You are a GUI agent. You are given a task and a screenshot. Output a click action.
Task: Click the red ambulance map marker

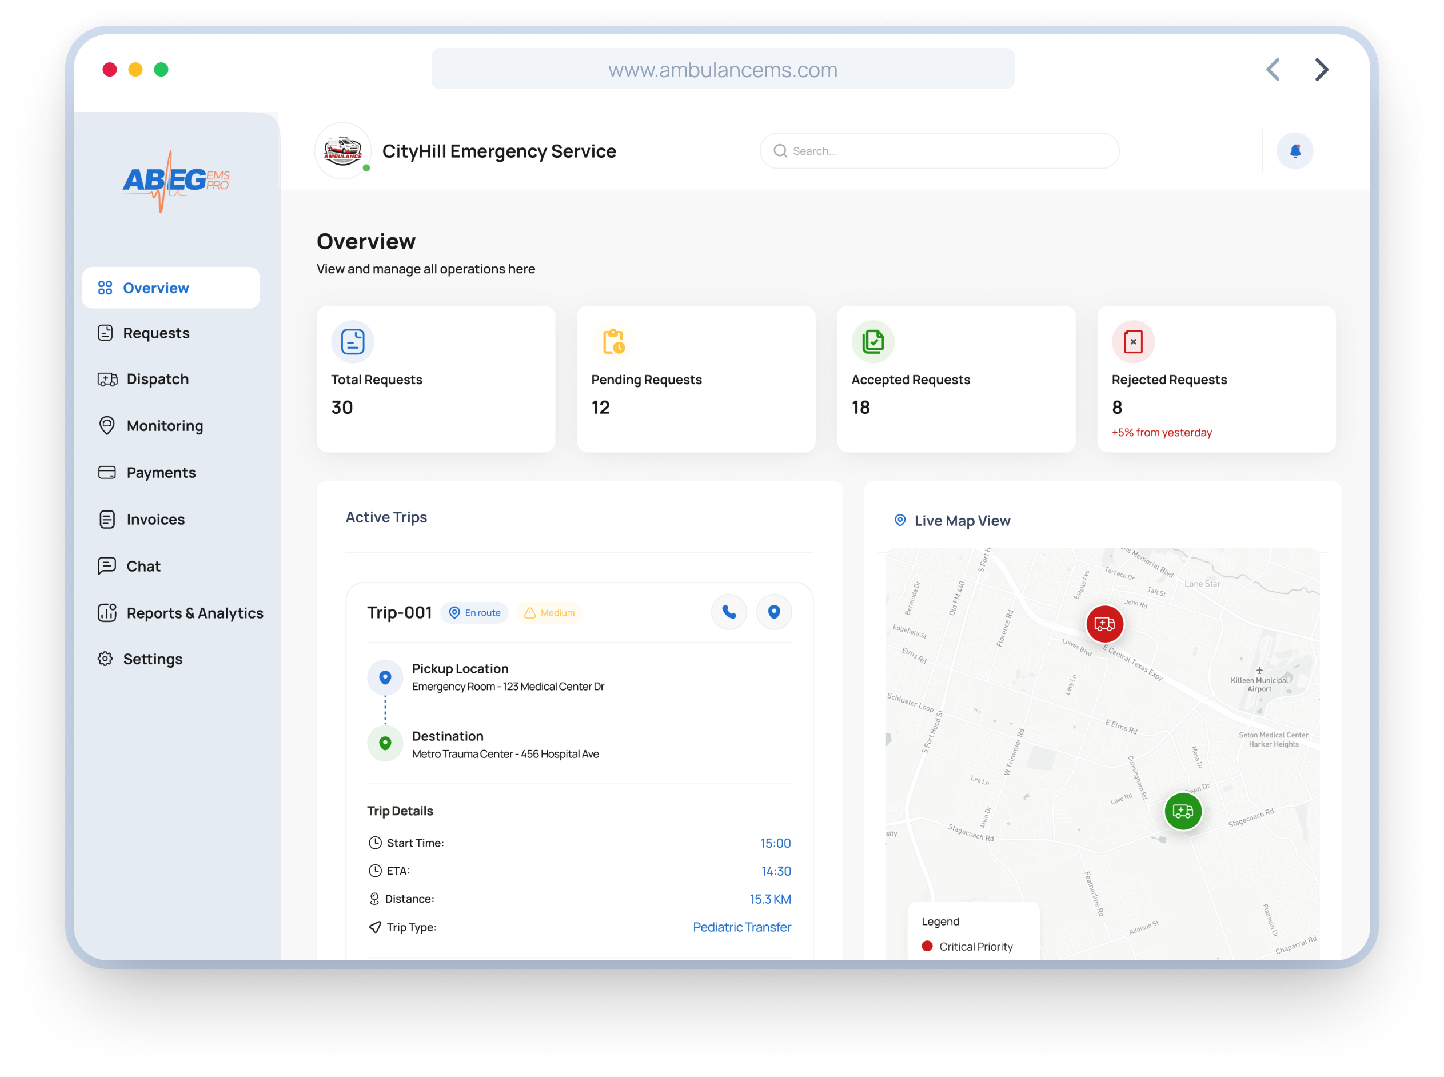pyautogui.click(x=1104, y=625)
